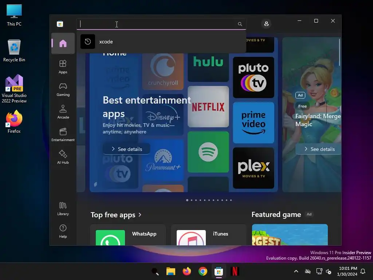Viewport: 373px width, 280px height.
Task: Select the 'xcode' recent search suggestion
Action: pyautogui.click(x=161, y=42)
